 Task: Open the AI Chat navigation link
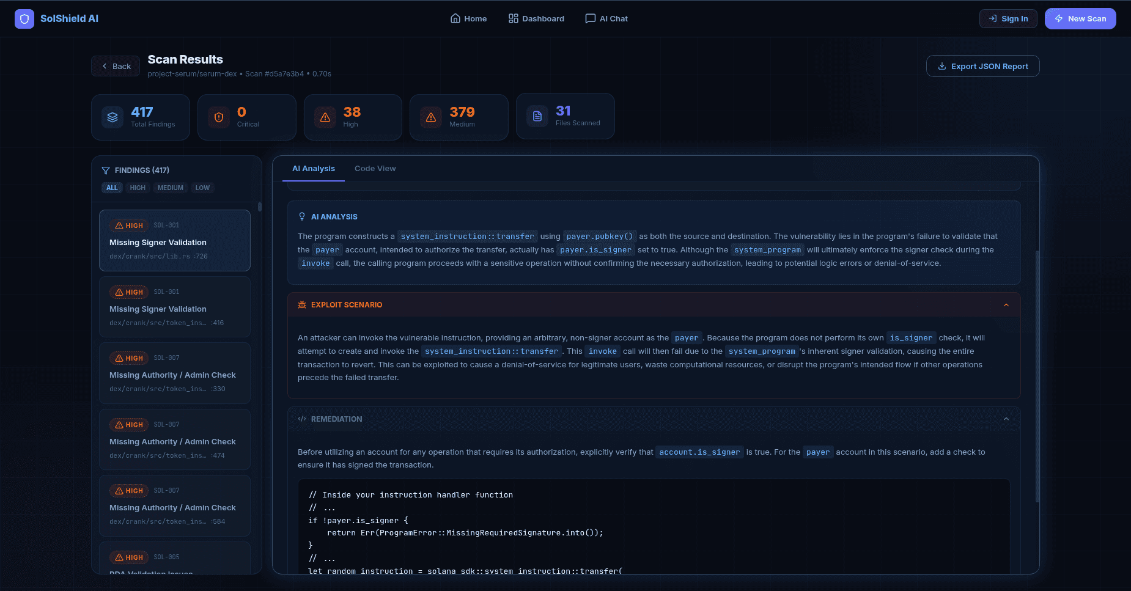pyautogui.click(x=606, y=18)
